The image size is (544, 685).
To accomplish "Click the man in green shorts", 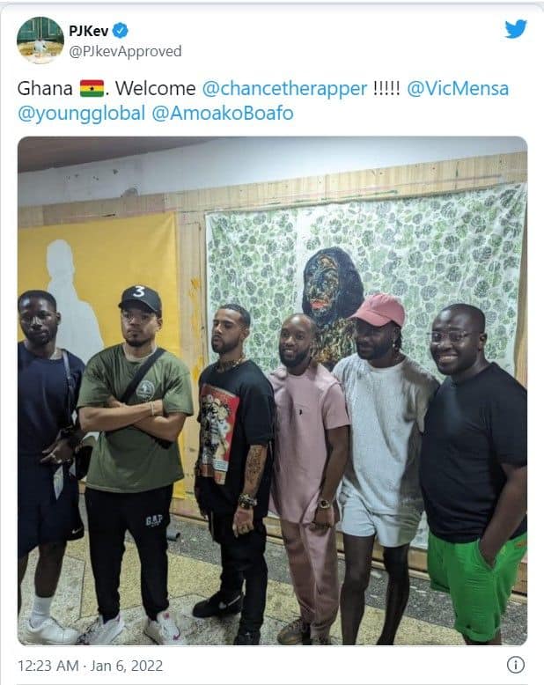I will point(474,474).
